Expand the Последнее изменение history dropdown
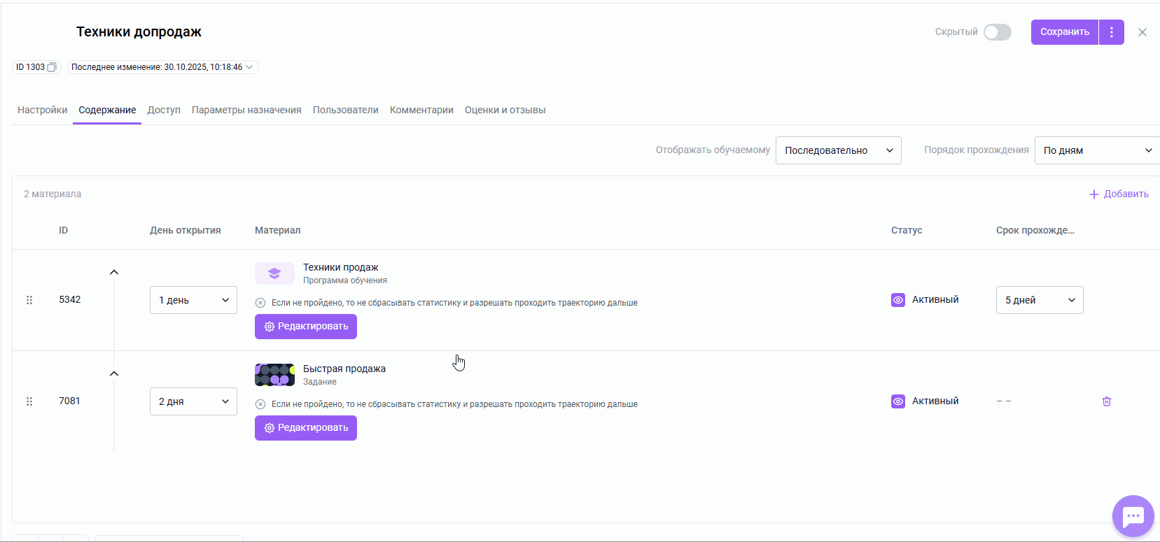 coord(162,67)
